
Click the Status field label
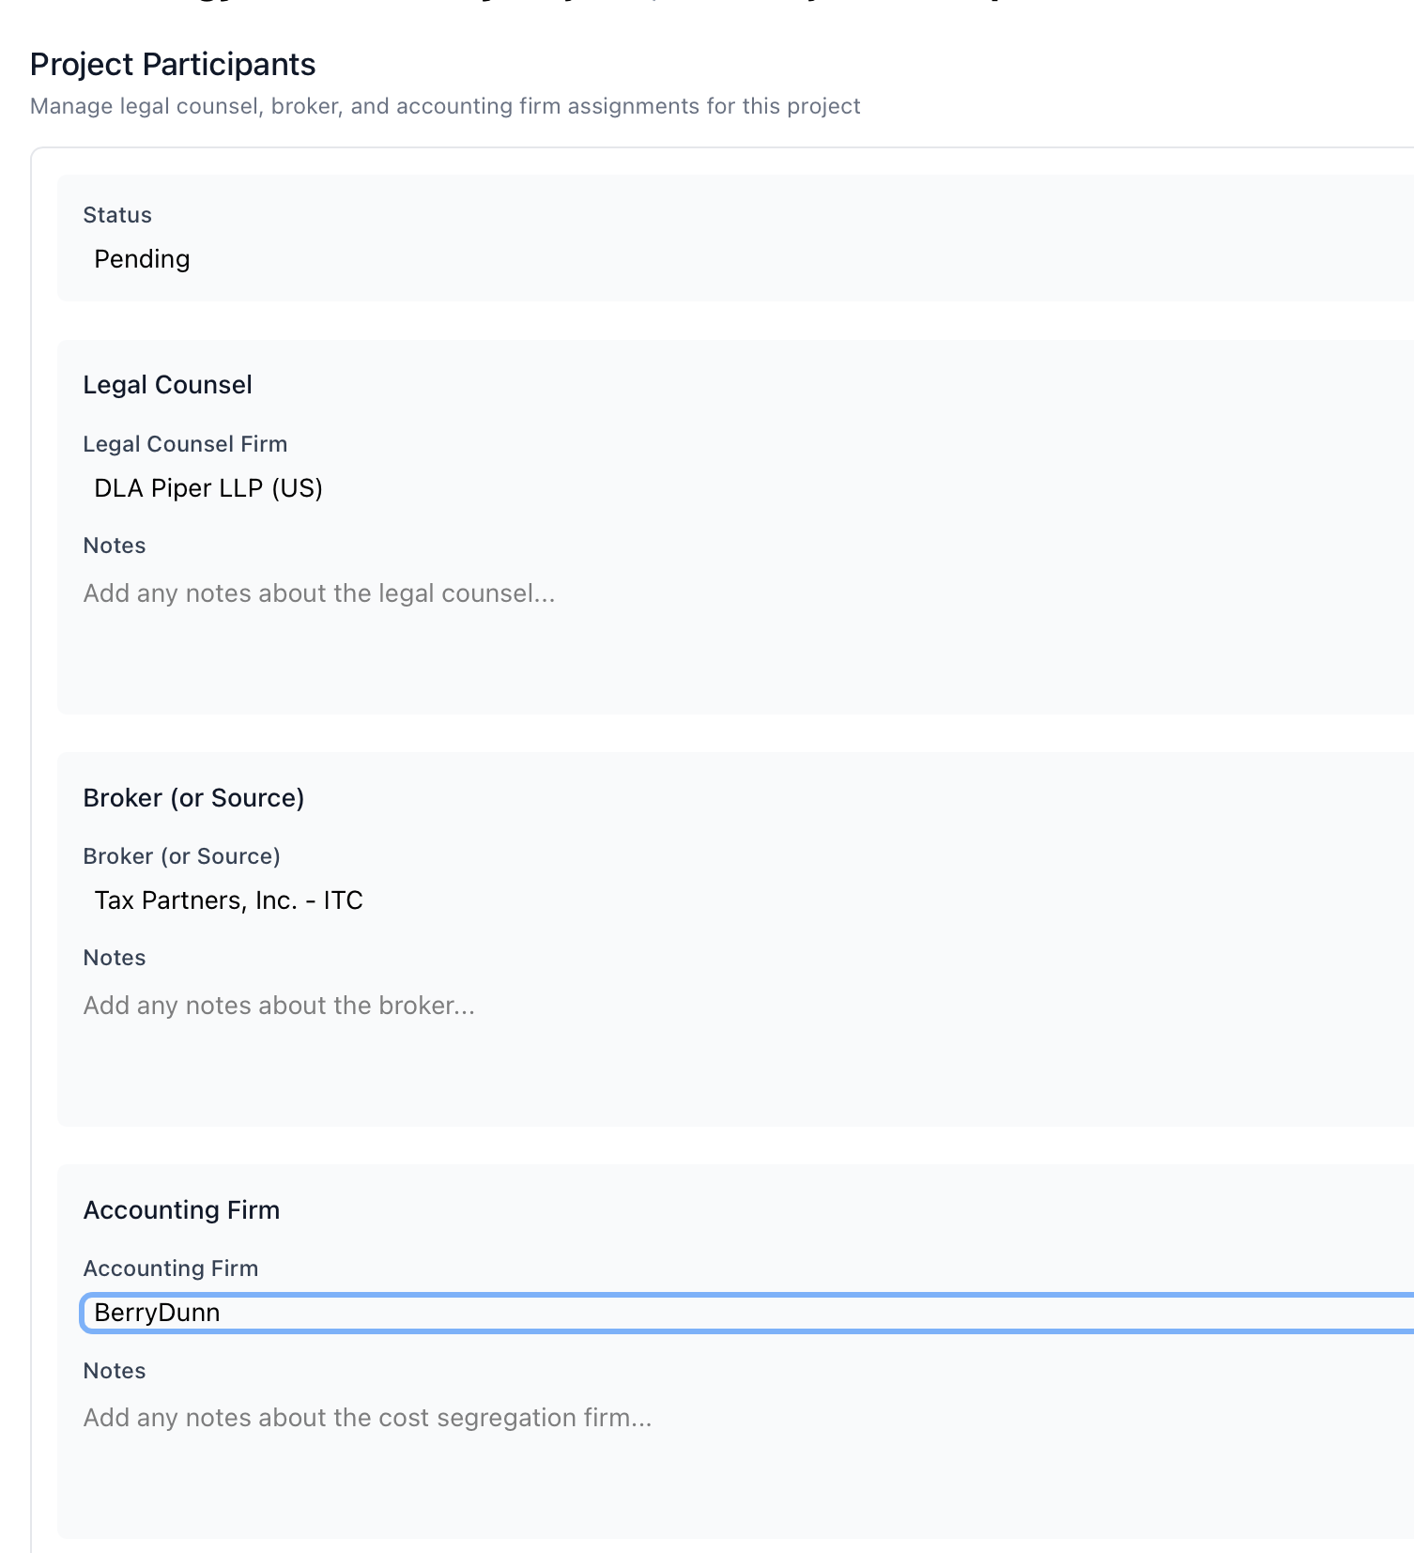coord(117,215)
